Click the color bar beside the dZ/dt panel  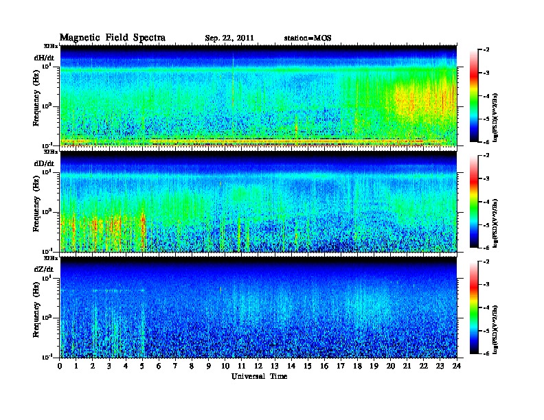pyautogui.click(x=473, y=307)
